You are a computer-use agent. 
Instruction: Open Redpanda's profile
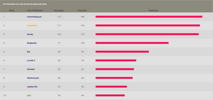tap(32, 43)
